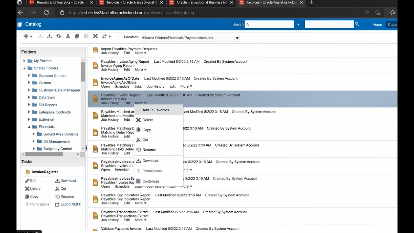Click in the search text field
Image resolution: width=414 pixels, height=233 pixels.
coord(329,24)
